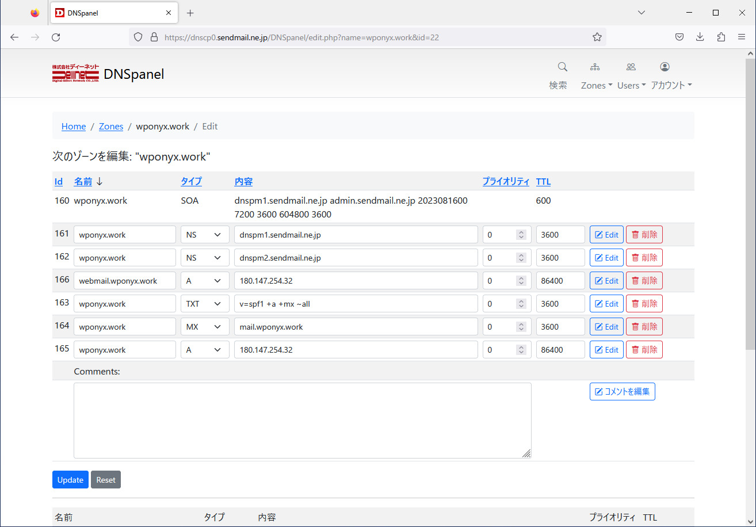
Task: View site security lock icon
Action: [154, 37]
